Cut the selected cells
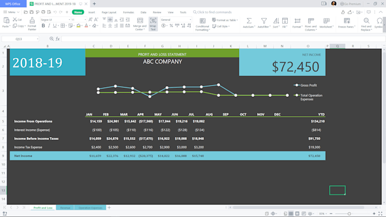 click(x=17, y=19)
